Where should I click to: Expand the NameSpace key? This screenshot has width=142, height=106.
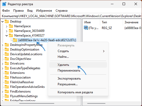(6, 26)
